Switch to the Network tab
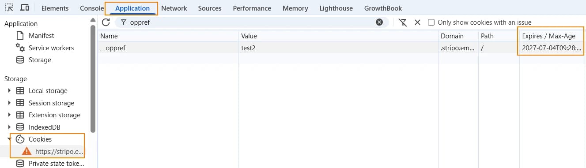This screenshot has height=168, width=586. [x=174, y=8]
